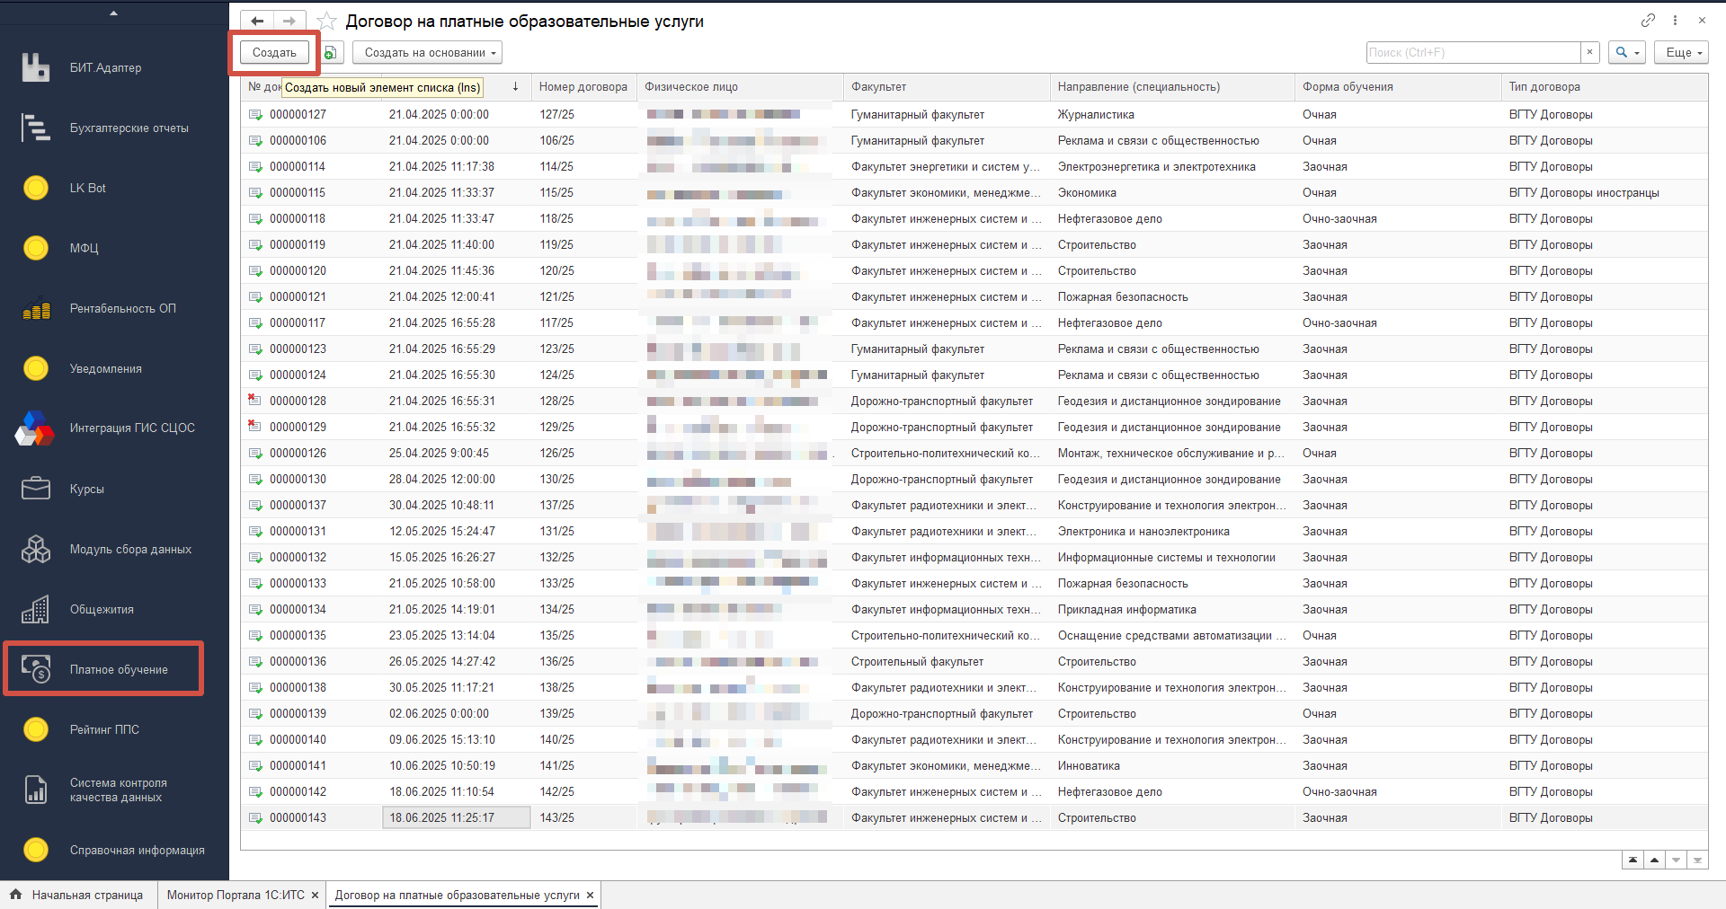Click the get link chain icon
1726x909 pixels.
[x=1648, y=20]
